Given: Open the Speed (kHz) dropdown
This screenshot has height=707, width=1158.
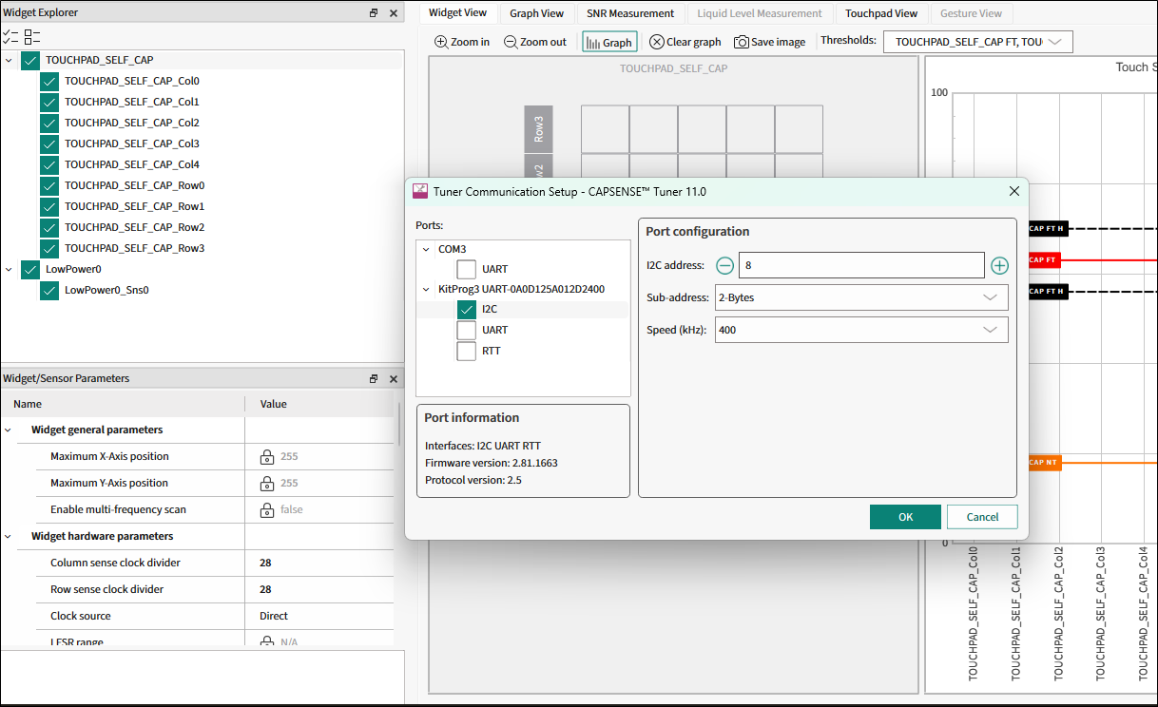Looking at the screenshot, I should pos(861,330).
